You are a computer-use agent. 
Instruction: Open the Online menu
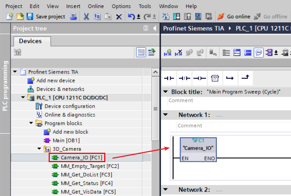tap(96, 6)
